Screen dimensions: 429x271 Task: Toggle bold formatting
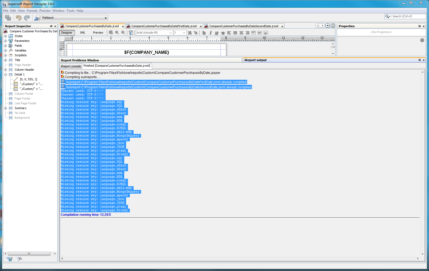click(204, 33)
